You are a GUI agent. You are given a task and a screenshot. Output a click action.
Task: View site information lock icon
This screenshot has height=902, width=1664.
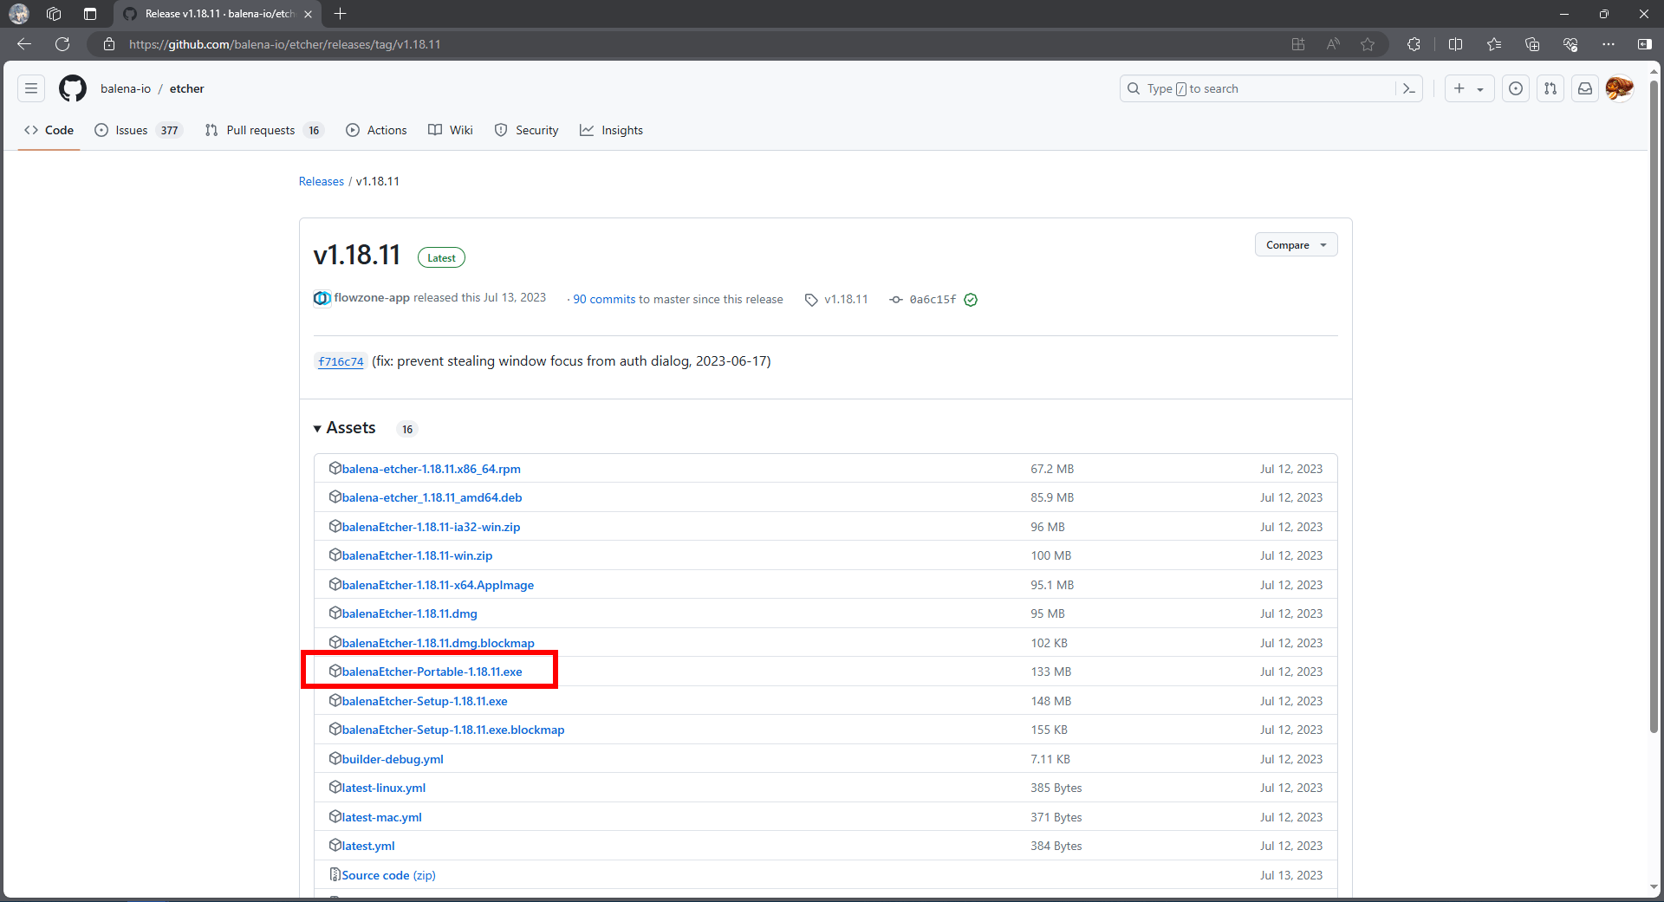pos(109,44)
